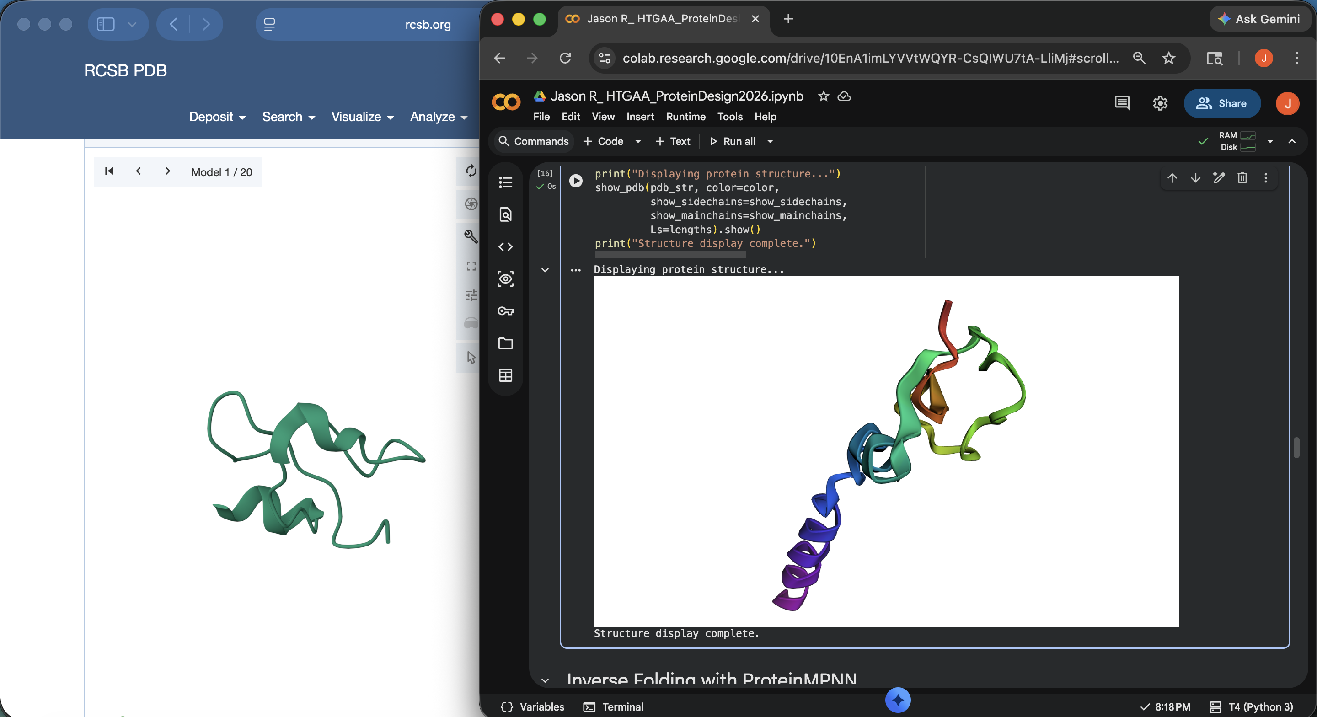Screen dimensions: 1317x717
Task: Open the Run all options dropdown
Action: tap(770, 141)
